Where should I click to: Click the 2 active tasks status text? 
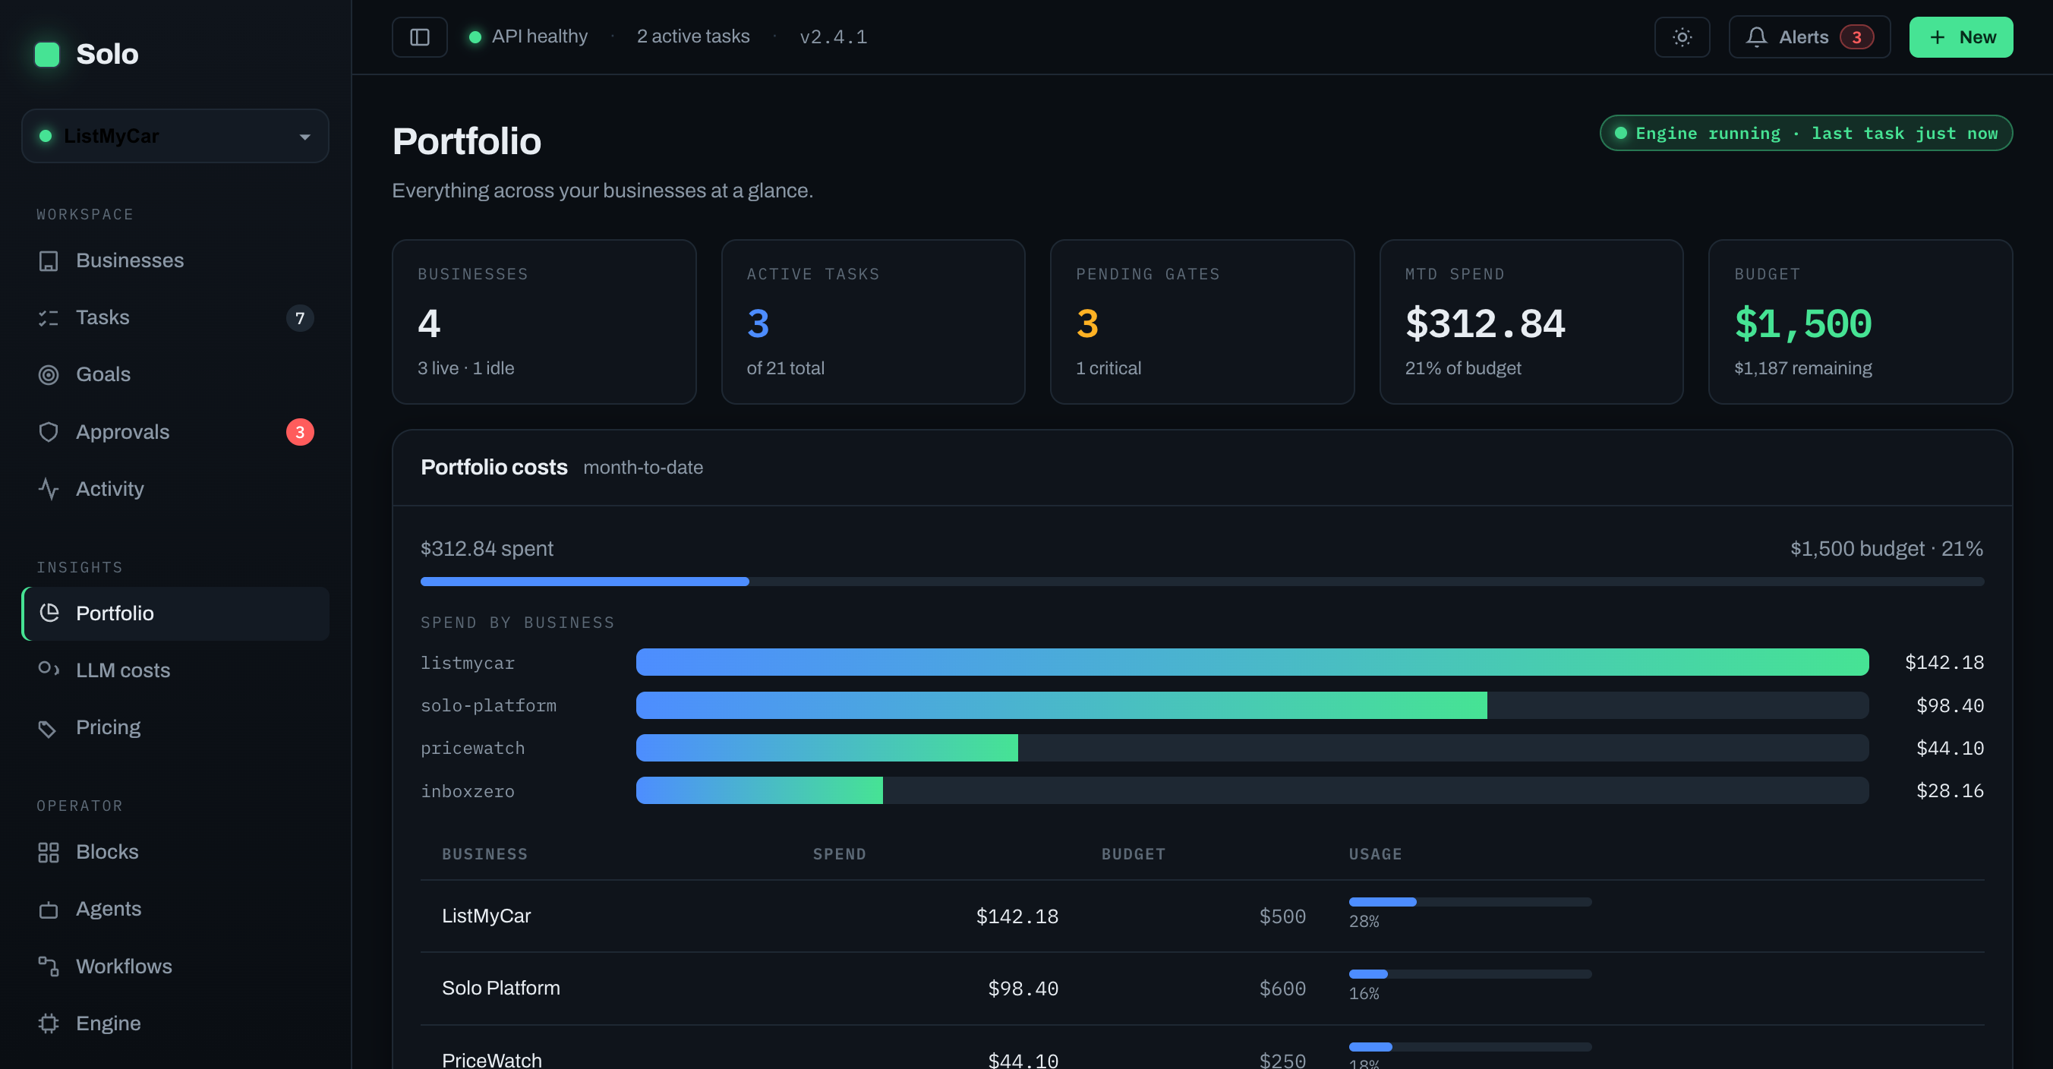click(x=692, y=36)
